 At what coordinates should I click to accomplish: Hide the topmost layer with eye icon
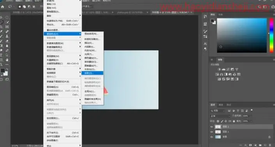(x=211, y=127)
